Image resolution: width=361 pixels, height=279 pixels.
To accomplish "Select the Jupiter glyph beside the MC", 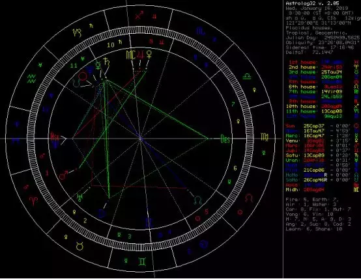I will pos(141,55).
